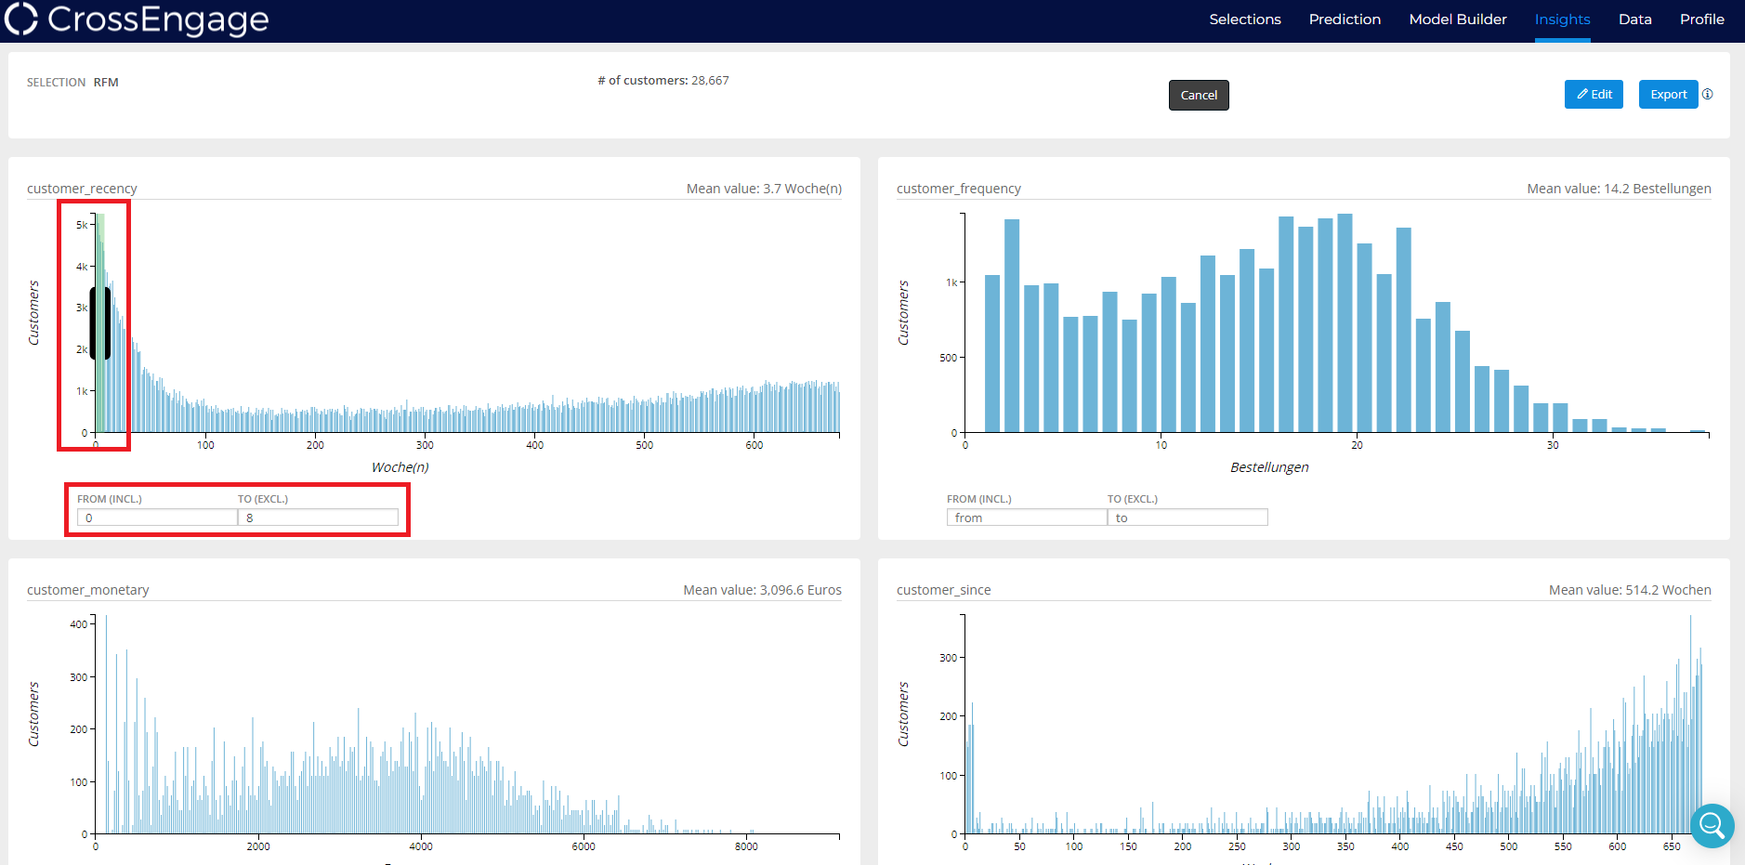Screen dimensions: 1745x865
Task: Click the Edit pencil button
Action: pyautogui.click(x=1594, y=94)
